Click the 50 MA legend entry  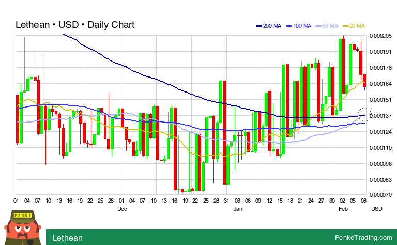(327, 26)
